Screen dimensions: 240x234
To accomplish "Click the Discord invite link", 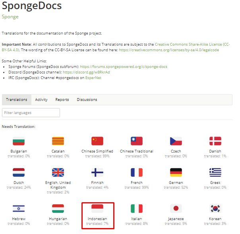I will point(86,72).
